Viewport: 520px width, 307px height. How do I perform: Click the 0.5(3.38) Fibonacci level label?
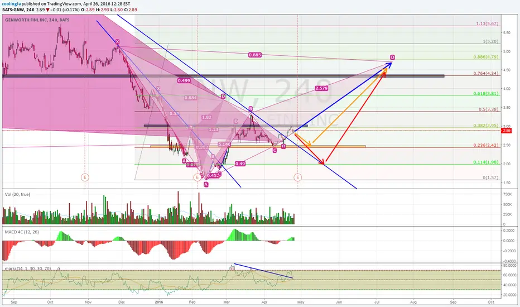(x=488, y=109)
